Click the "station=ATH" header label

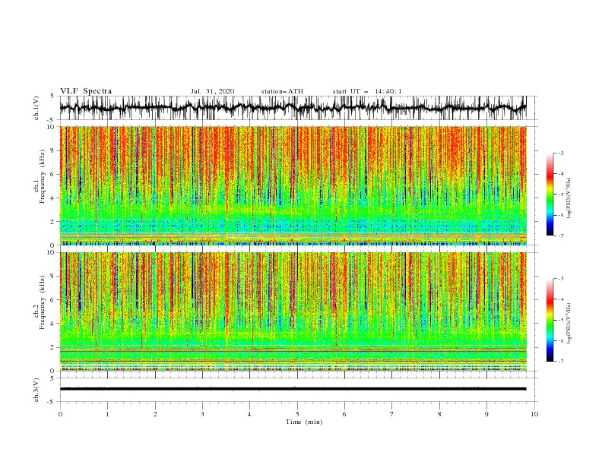click(282, 91)
